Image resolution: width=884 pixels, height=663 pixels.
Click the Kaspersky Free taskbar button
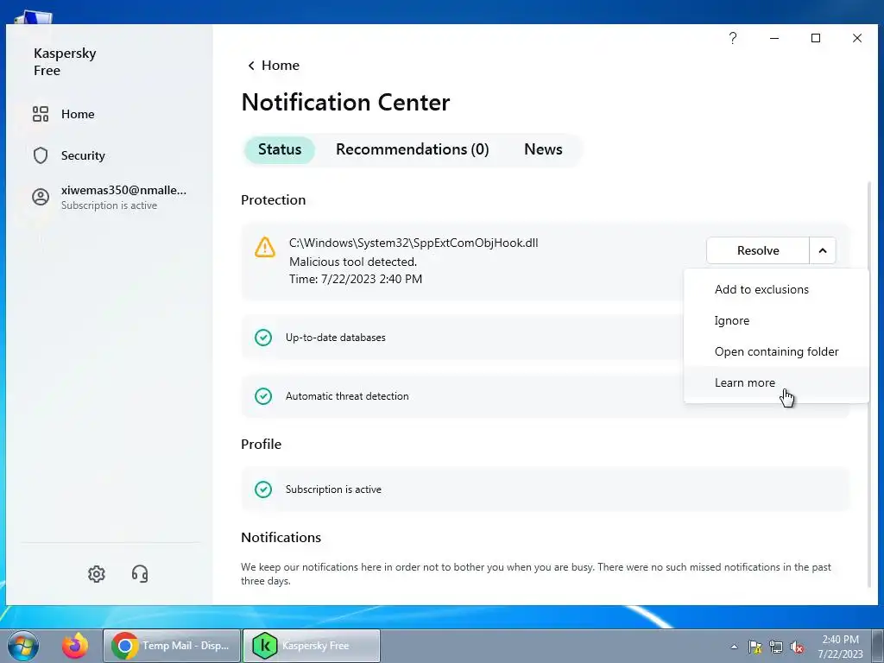tap(311, 646)
